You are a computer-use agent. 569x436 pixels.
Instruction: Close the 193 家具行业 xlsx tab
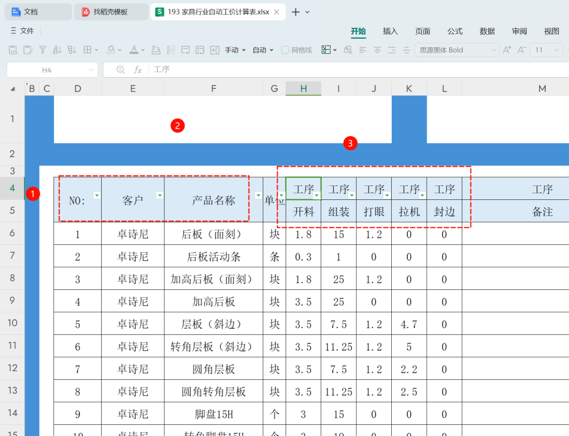click(277, 12)
